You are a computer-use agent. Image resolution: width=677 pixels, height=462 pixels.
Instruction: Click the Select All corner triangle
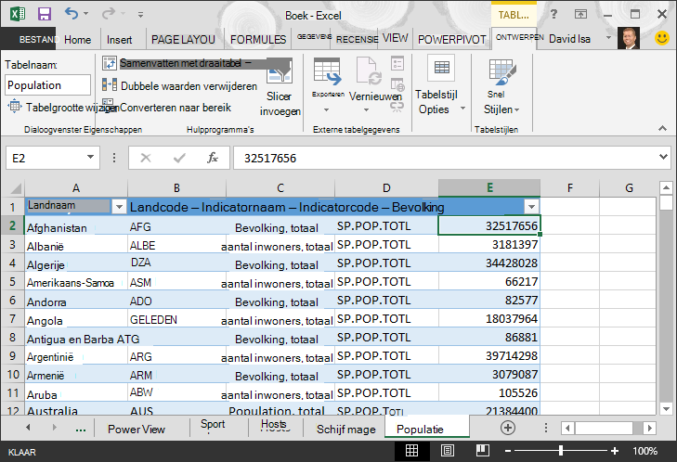tap(16, 188)
